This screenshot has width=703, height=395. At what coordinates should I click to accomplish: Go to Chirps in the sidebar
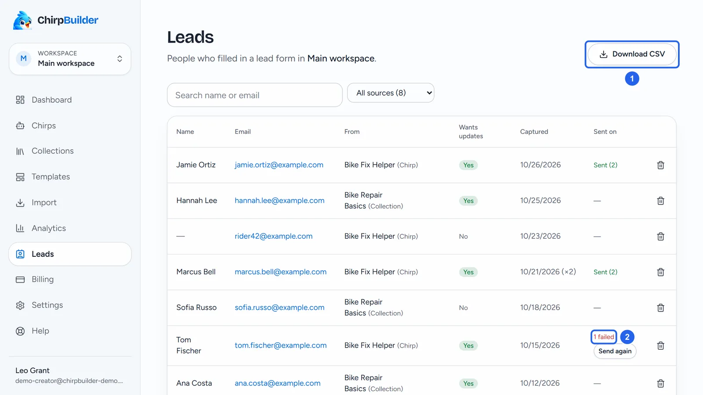click(70, 126)
